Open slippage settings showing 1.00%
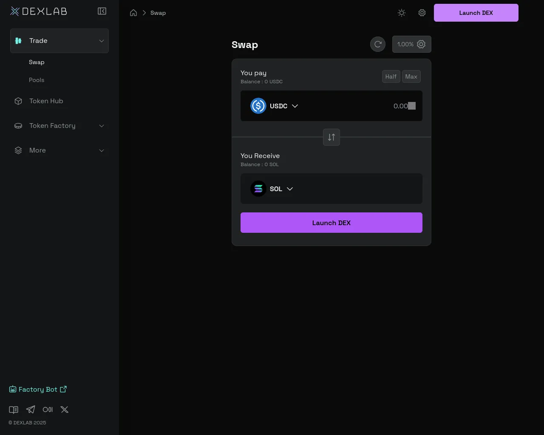 point(412,44)
